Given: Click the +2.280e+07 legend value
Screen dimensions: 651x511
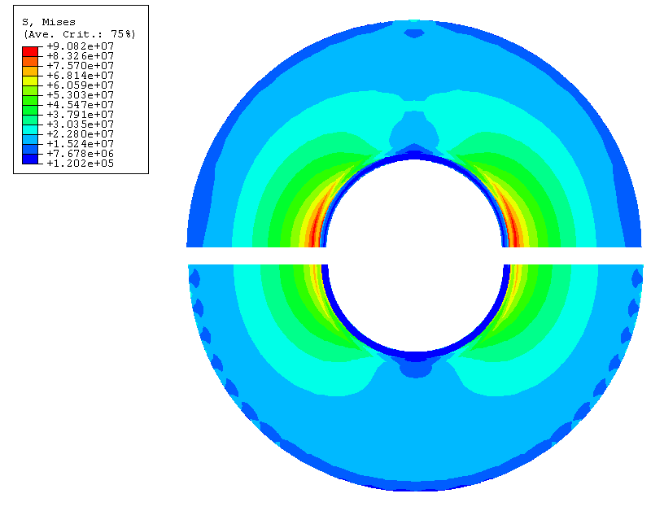Looking at the screenshot, I should click(x=80, y=133).
